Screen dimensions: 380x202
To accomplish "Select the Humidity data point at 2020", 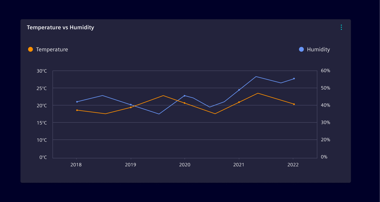I will tap(185, 96).
